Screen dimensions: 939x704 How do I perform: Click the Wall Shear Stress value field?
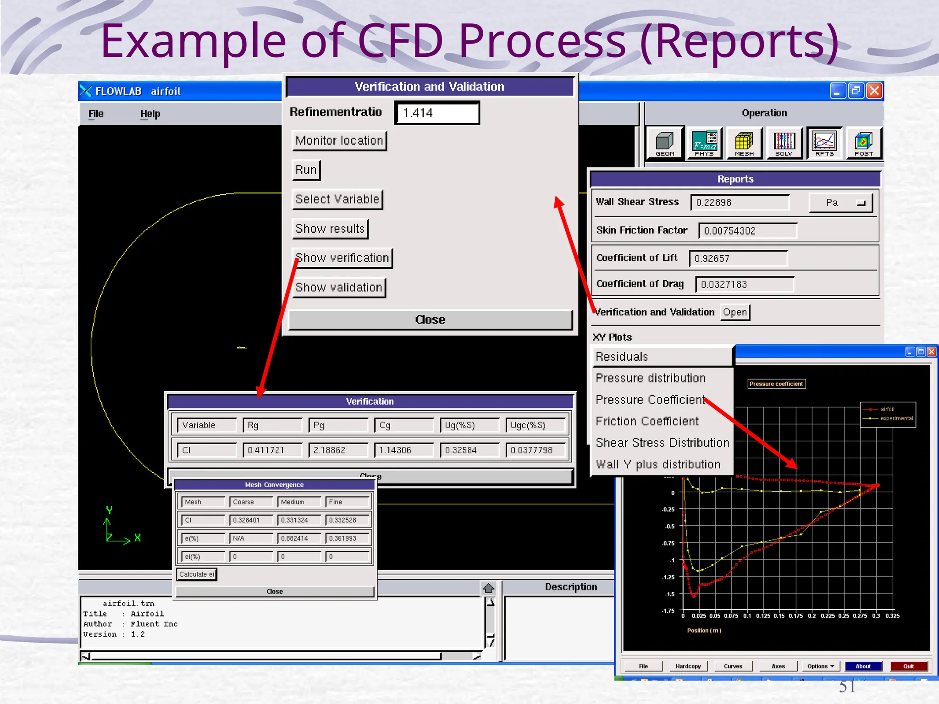[x=740, y=203]
